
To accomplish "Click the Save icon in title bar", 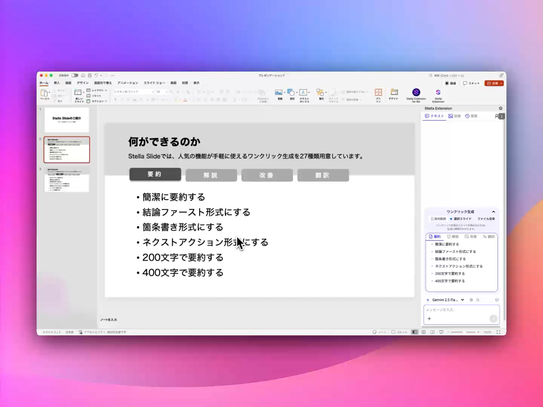I will coord(90,75).
